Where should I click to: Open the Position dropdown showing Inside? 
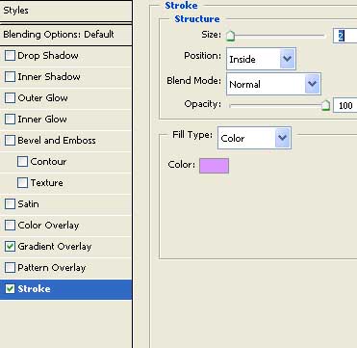[x=261, y=59]
